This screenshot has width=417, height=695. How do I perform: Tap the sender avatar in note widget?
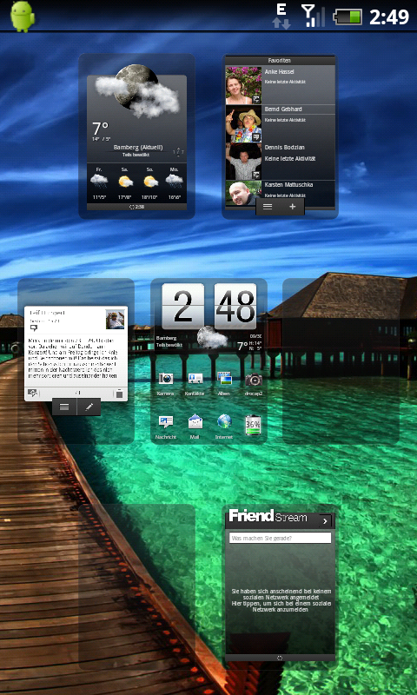[x=116, y=319]
